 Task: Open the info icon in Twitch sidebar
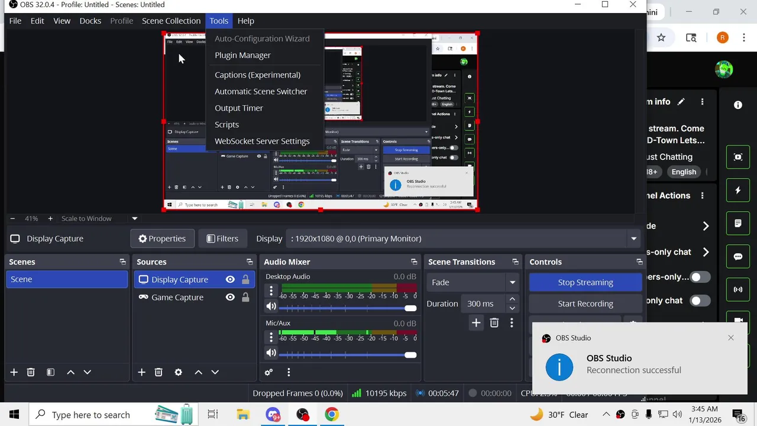[x=738, y=105]
